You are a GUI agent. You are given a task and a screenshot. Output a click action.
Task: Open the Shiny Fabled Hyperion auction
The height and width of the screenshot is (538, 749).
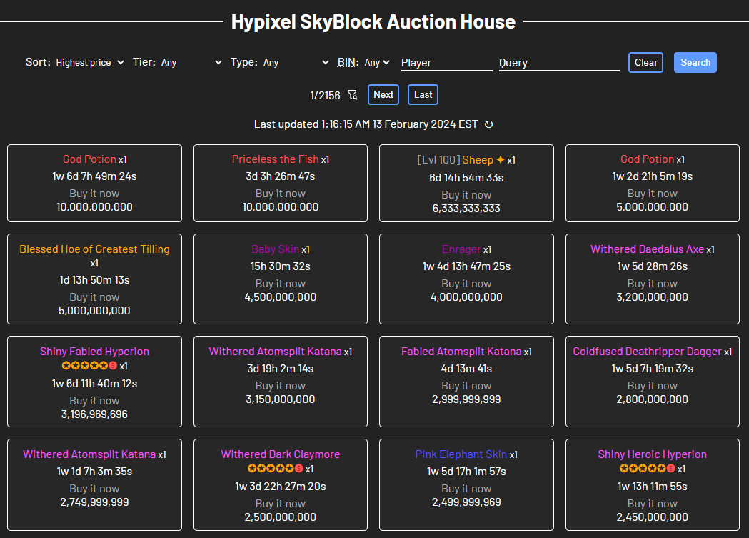coord(94,382)
